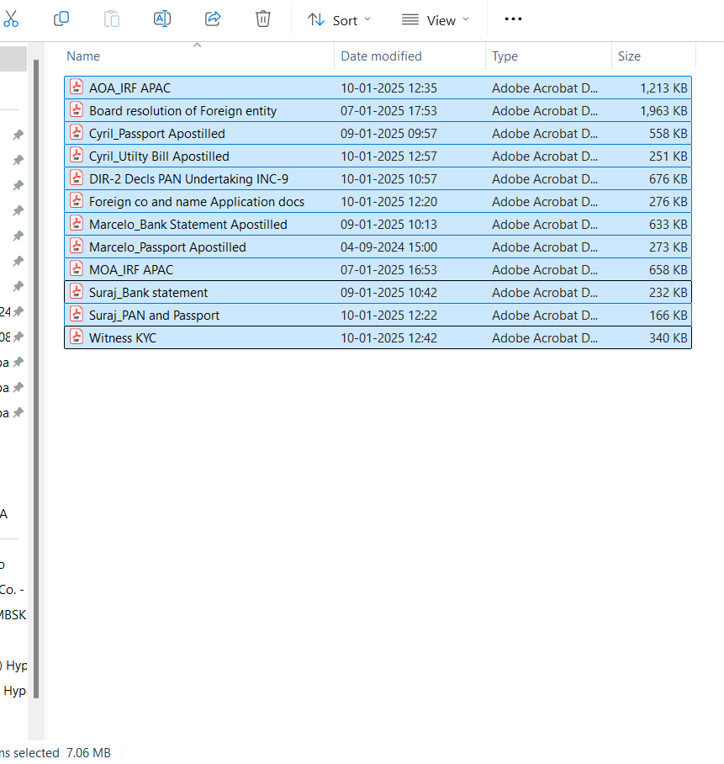Click PDF icon of Cyril_Utilty Bill Apostilled
724x764 pixels.
(77, 156)
